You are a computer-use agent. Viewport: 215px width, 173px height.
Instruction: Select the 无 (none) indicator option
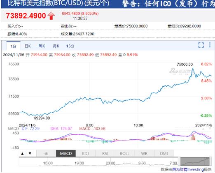point(46,153)
